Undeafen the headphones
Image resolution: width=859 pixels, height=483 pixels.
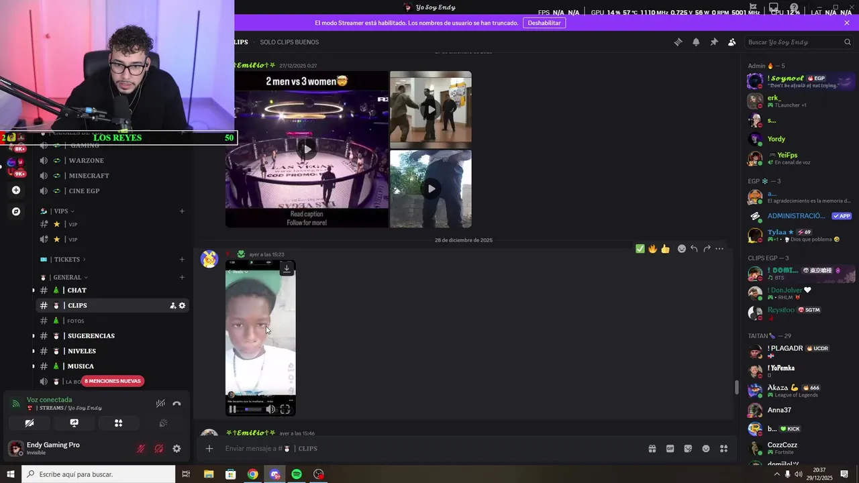pos(159,449)
